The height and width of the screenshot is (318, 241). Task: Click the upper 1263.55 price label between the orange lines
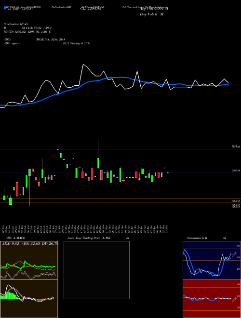coord(236,201)
